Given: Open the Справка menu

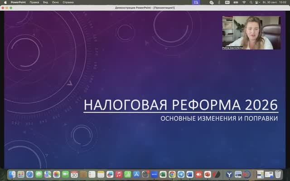Looking at the screenshot, I should click(68, 2).
